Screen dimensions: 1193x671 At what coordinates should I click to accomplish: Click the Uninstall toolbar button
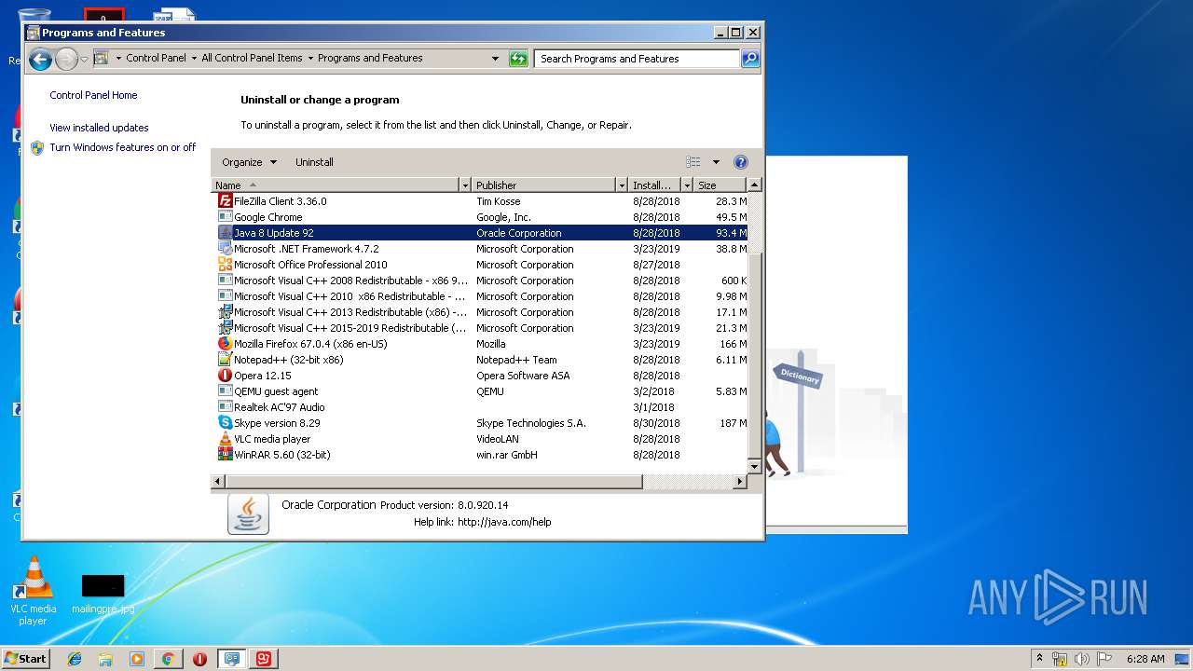[314, 162]
